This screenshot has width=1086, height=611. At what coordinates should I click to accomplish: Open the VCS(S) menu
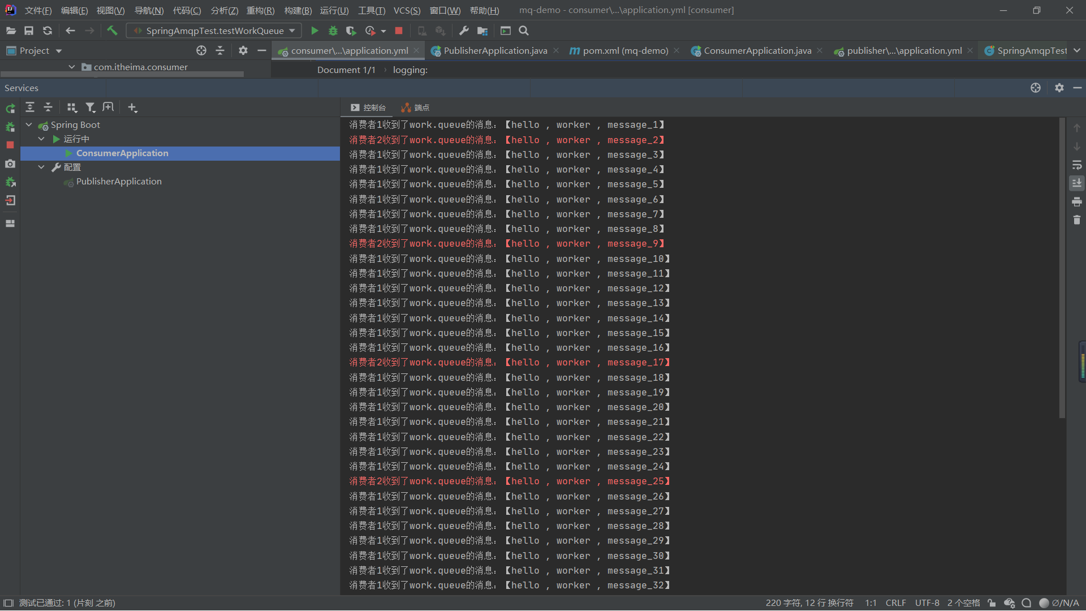point(407,10)
